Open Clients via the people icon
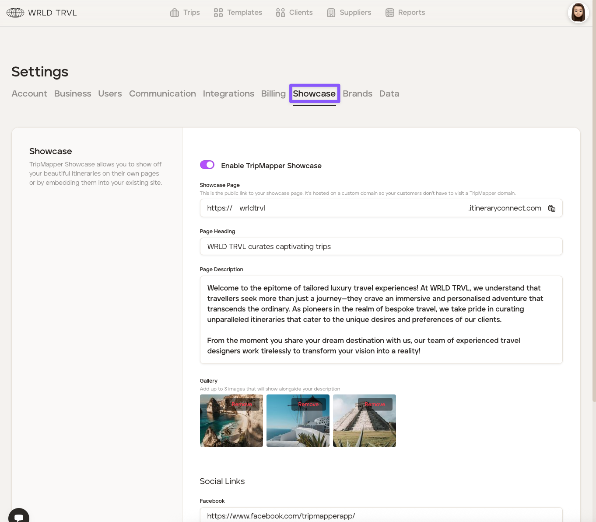Image resolution: width=596 pixels, height=522 pixels. tap(280, 13)
